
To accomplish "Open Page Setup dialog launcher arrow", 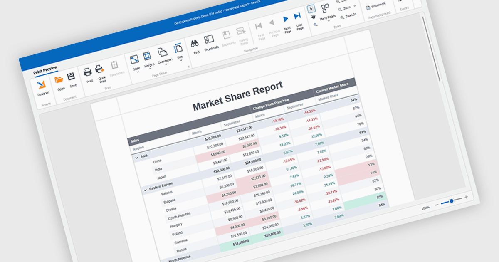I will click(189, 67).
